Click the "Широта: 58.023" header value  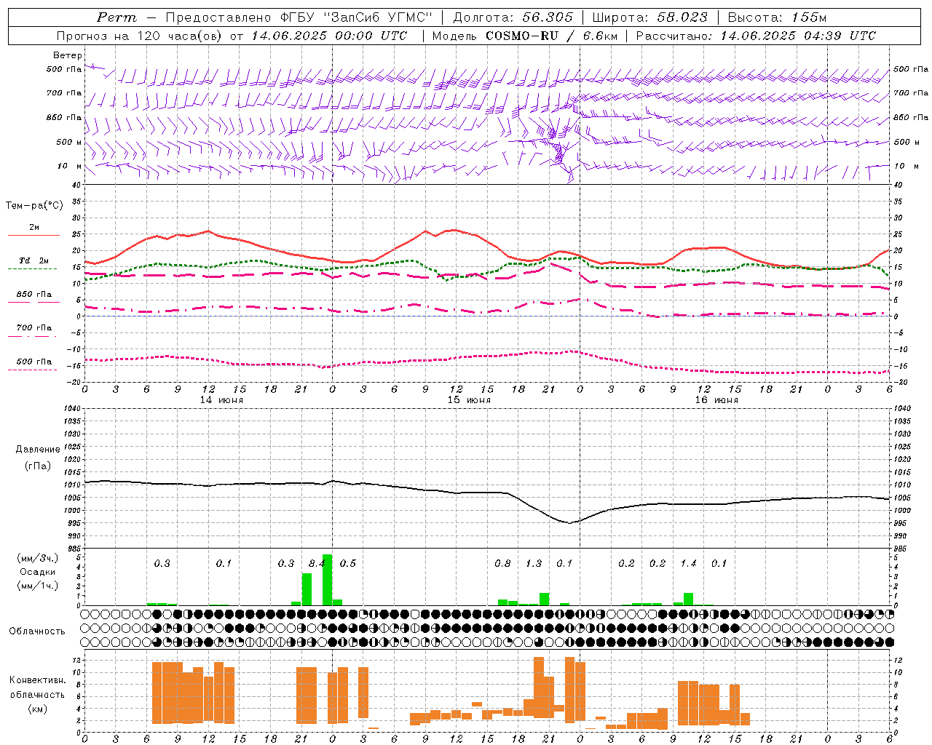click(x=650, y=17)
